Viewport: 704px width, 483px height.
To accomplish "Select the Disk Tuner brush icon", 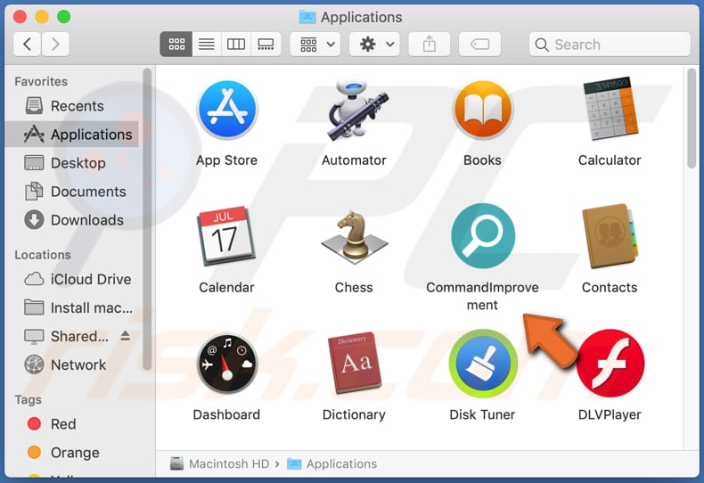I will [x=483, y=364].
